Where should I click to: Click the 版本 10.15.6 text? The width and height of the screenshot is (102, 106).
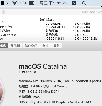click(27, 72)
